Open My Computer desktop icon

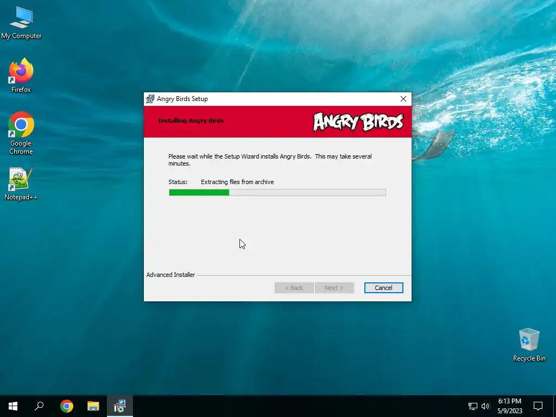click(x=21, y=23)
